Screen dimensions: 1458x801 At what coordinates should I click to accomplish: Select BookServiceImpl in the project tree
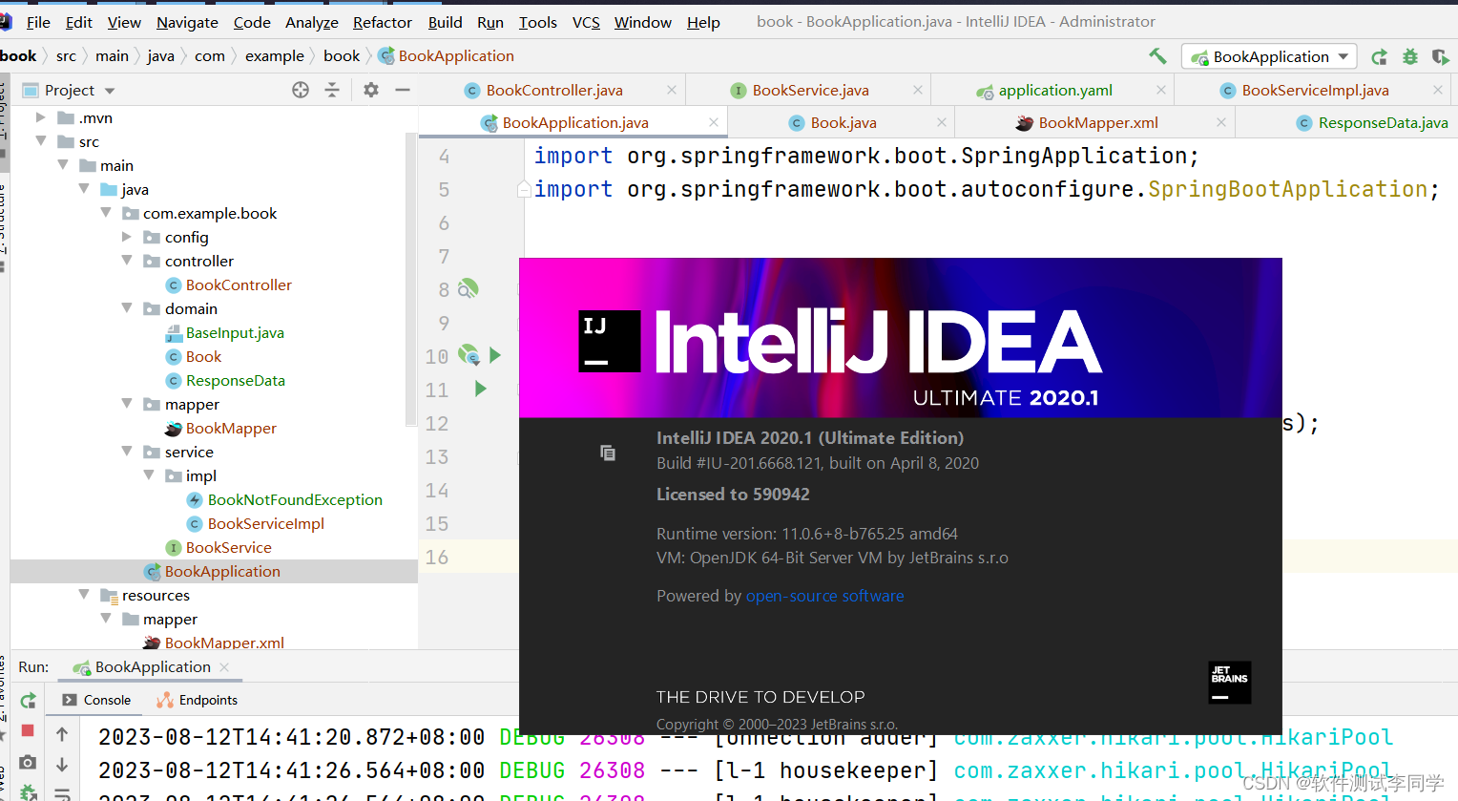point(266,523)
